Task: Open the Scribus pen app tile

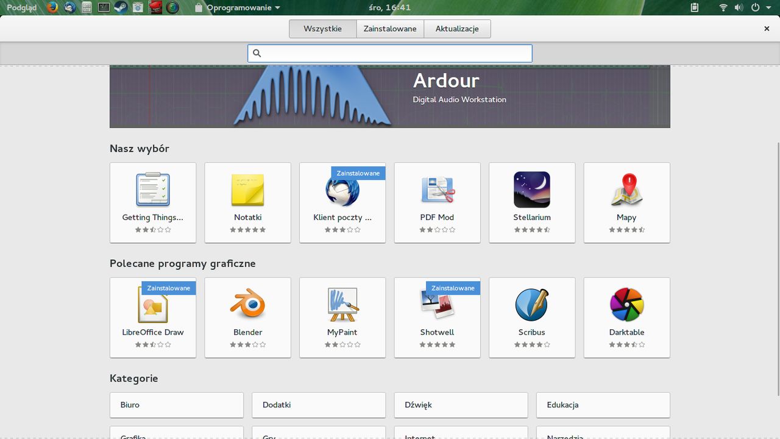Action: pyautogui.click(x=532, y=318)
